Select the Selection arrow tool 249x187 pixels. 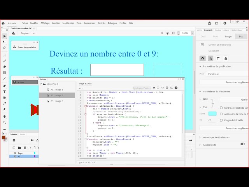click(4, 36)
